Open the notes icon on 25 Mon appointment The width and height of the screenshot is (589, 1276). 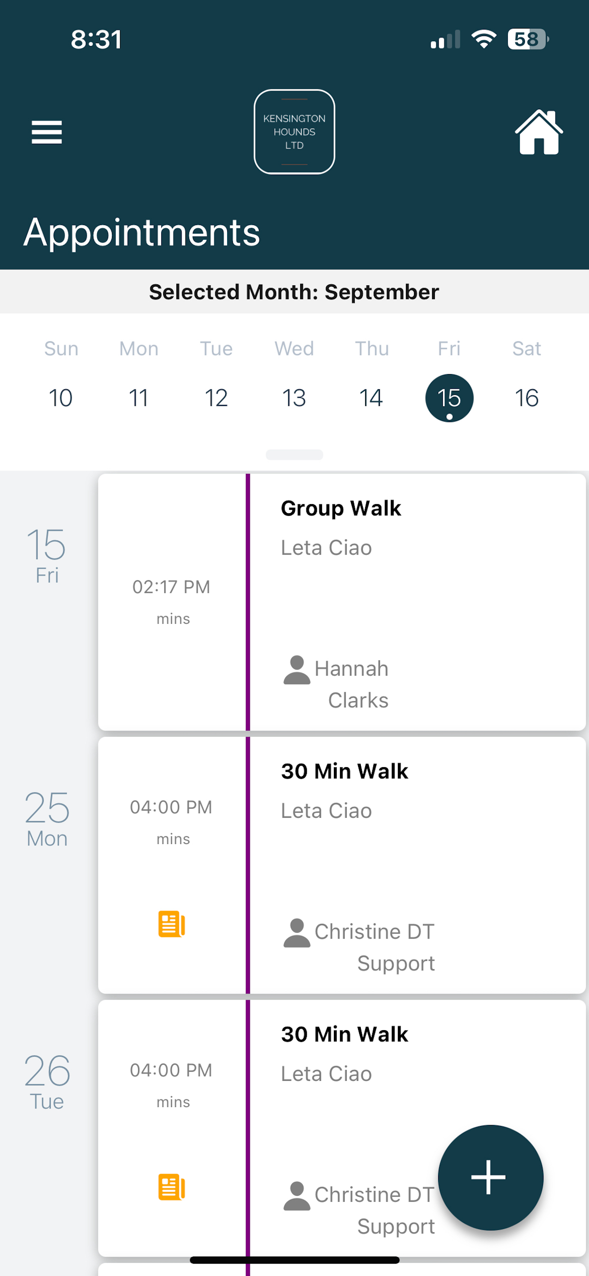pos(171,924)
